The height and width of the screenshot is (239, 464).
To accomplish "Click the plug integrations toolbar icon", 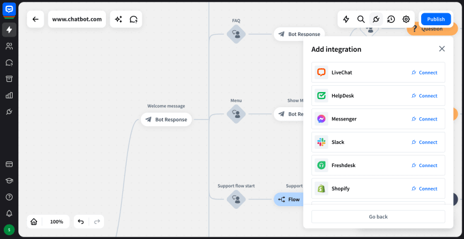I will (x=376, y=20).
